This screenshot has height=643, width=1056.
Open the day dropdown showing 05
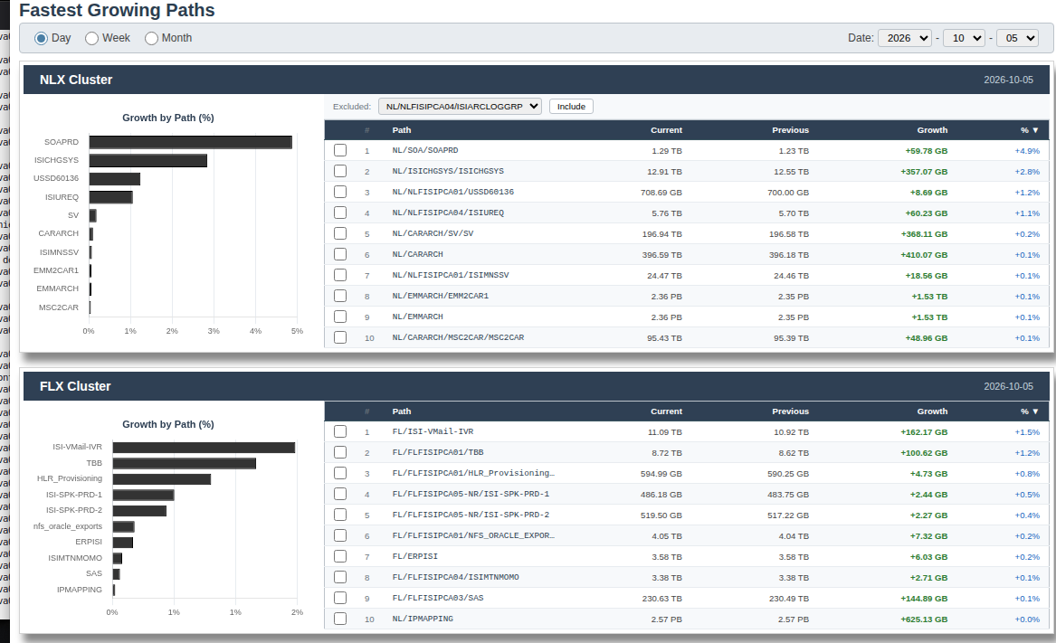click(x=1017, y=38)
